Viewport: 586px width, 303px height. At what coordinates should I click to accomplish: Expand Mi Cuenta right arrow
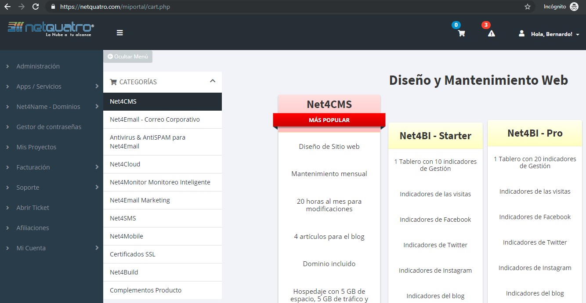point(97,248)
